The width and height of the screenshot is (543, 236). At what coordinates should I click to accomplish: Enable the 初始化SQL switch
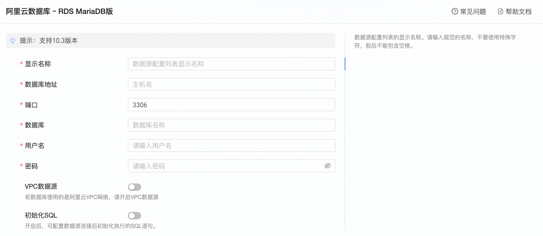pyautogui.click(x=135, y=215)
